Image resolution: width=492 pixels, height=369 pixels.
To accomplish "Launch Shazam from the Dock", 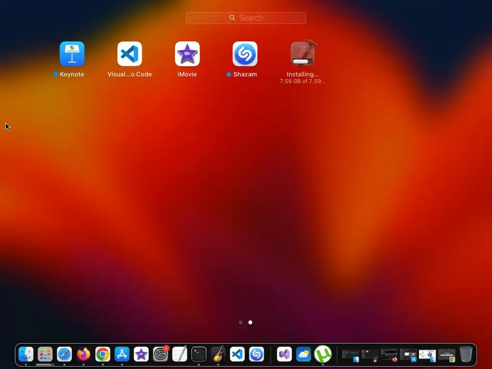I will click(257, 354).
